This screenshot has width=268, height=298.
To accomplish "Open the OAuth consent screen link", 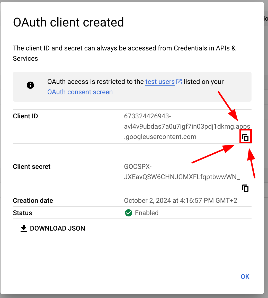I will [80, 92].
